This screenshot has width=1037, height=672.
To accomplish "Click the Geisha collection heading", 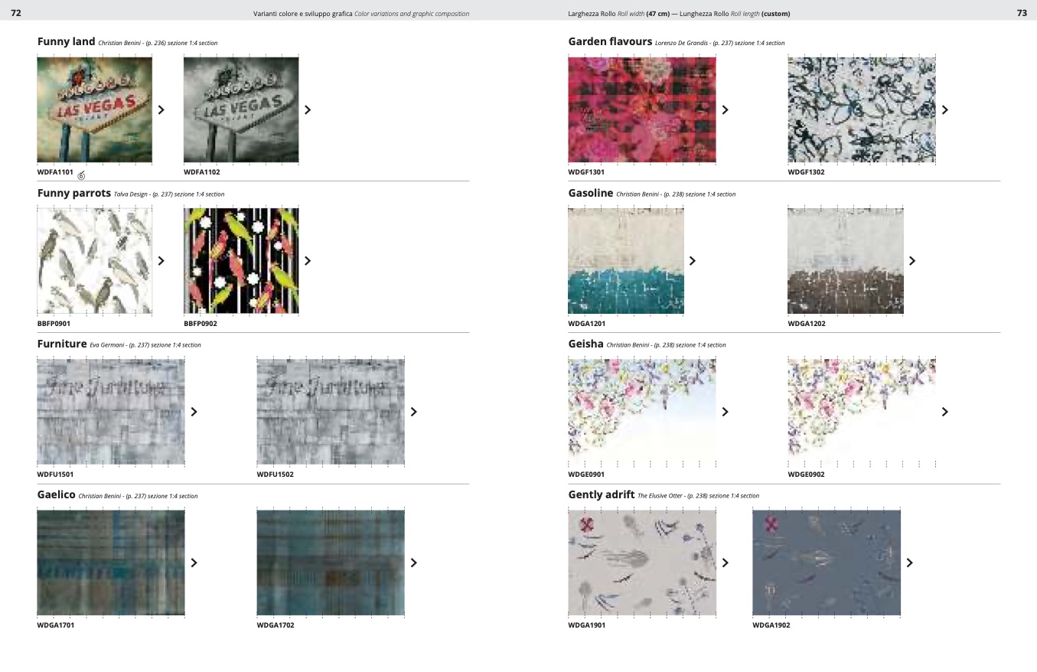I will pyautogui.click(x=585, y=344).
